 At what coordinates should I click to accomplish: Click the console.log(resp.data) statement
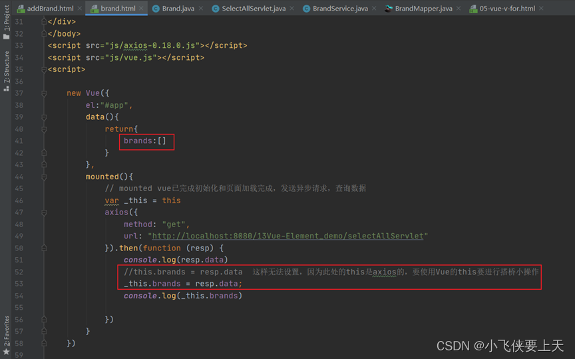click(x=176, y=260)
